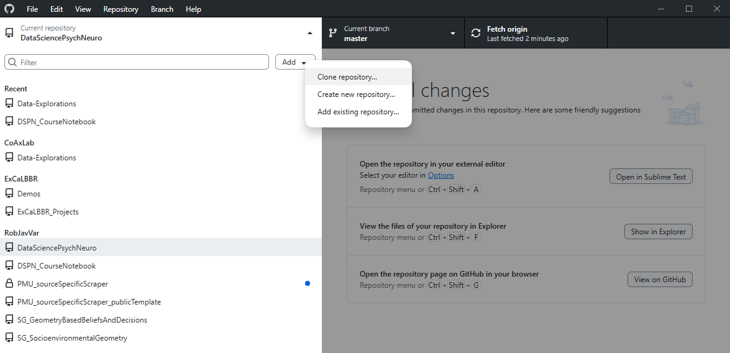The image size is (730, 353).
Task: Click repo icon of CoAxLab Data-Explorations
Action: [x=9, y=157]
